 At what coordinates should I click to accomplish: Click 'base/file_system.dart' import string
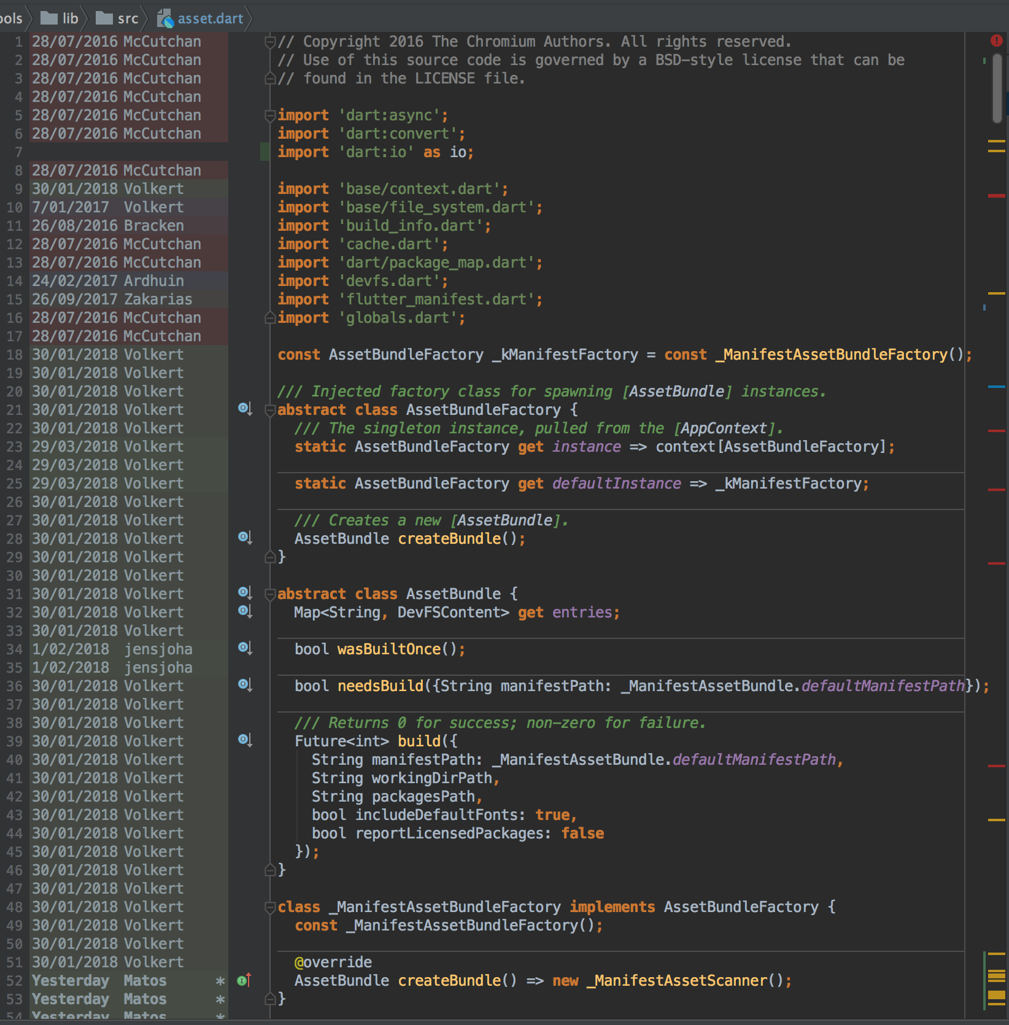(x=436, y=207)
